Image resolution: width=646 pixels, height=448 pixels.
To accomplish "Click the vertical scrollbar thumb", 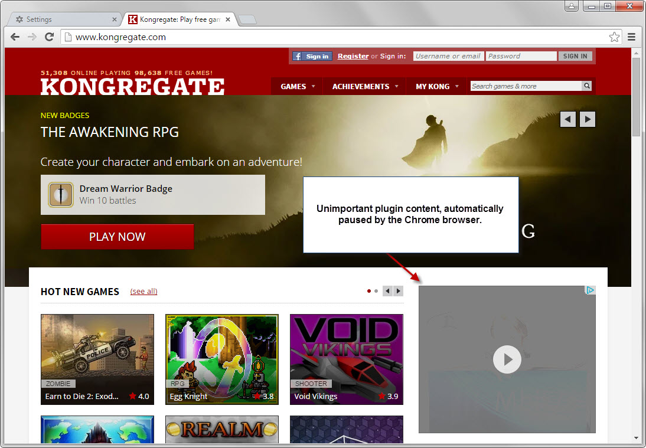I will [x=636, y=96].
